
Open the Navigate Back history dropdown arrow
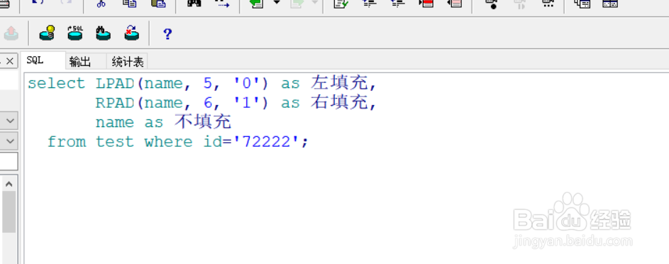277,3
